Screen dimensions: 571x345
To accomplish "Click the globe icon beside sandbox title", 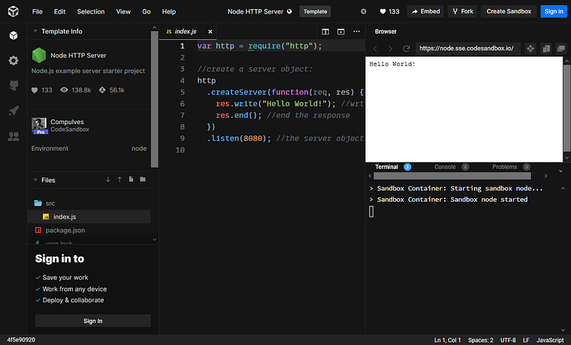I will pos(290,11).
